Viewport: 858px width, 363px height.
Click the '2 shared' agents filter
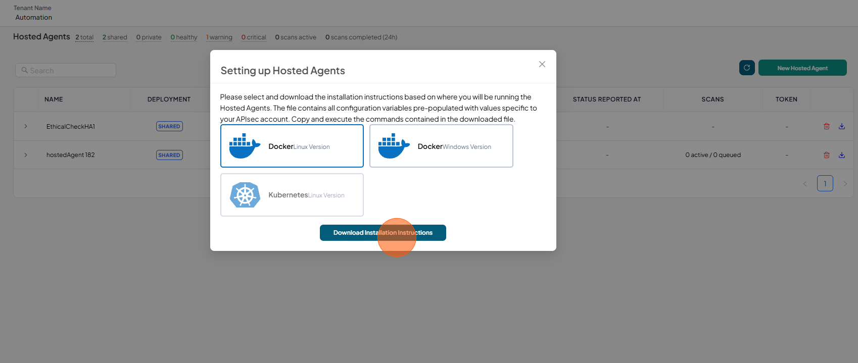point(115,37)
